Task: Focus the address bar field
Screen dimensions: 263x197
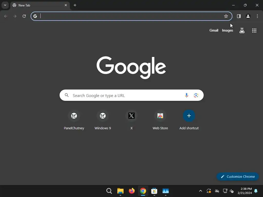Action: pos(131,16)
